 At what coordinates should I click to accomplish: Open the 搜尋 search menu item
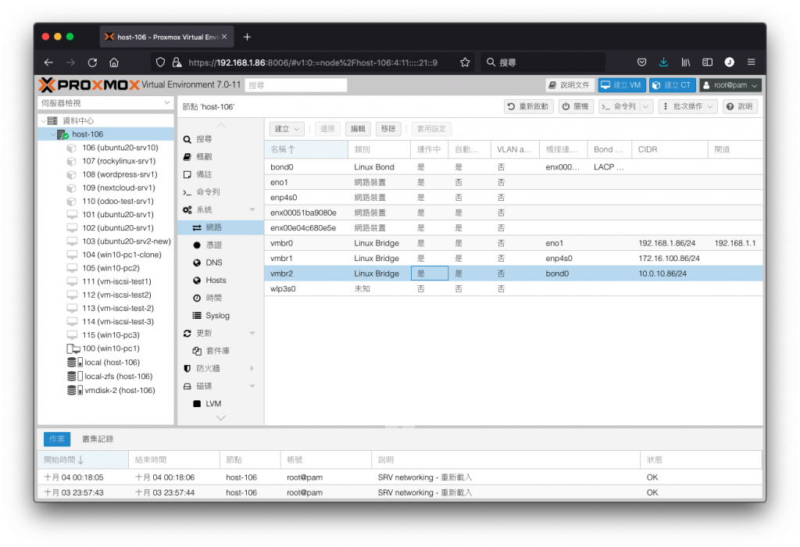(x=220, y=139)
